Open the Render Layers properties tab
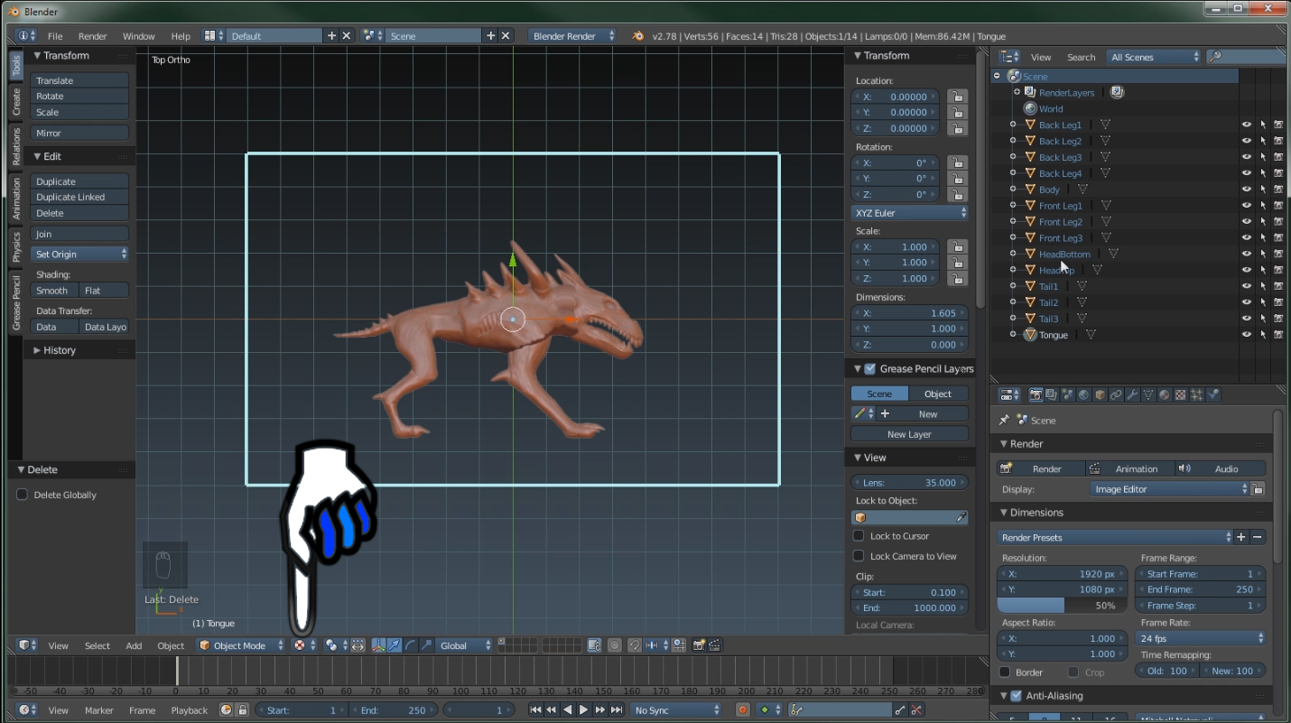1291x723 pixels. [1051, 394]
